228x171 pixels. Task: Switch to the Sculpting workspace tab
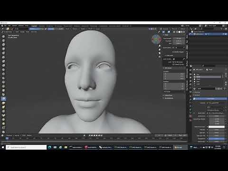coord(49,26)
